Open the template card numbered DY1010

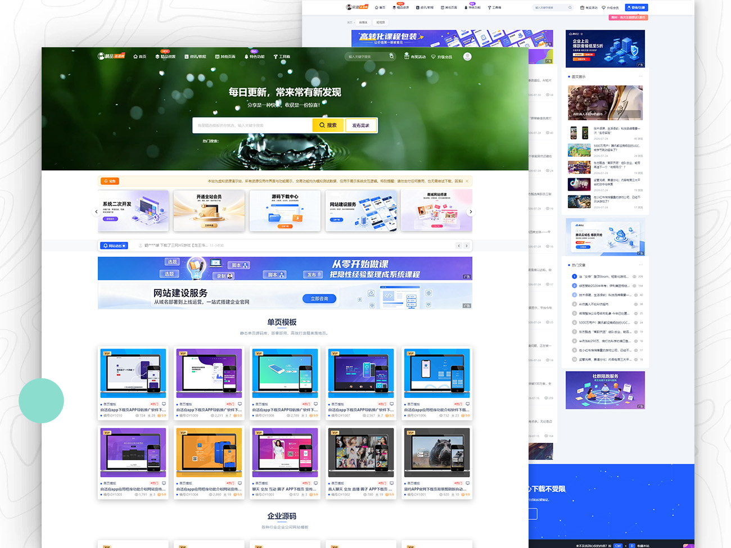(x=133, y=383)
